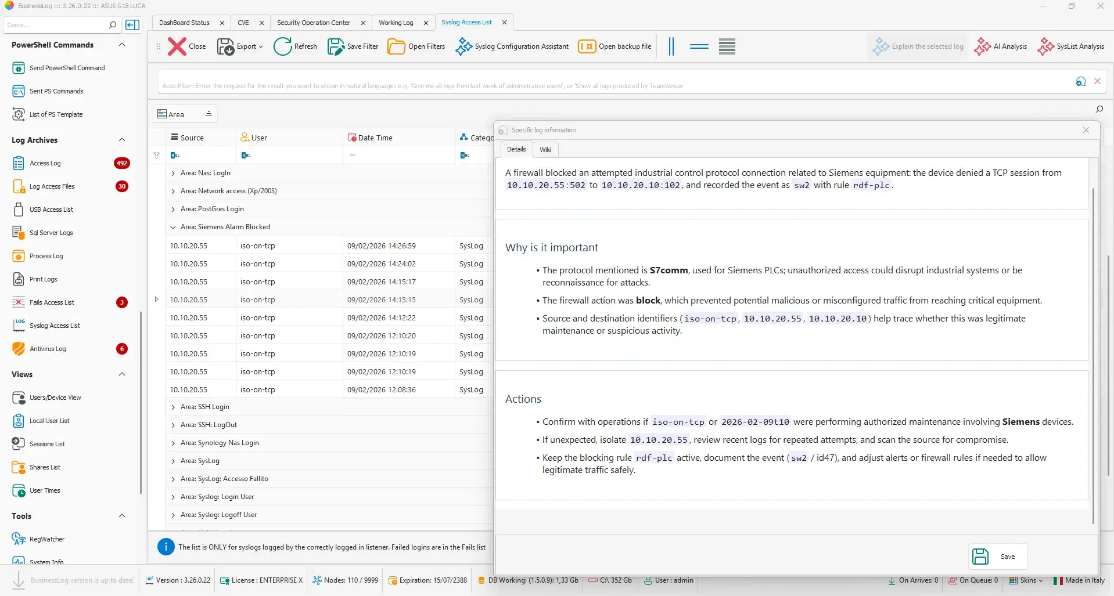Viewport: 1114px width, 596px height.
Task: Launch Syslog Configuration Assistant
Action: (512, 46)
